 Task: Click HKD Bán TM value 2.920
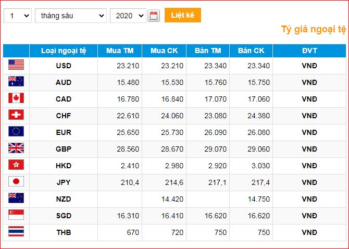point(217,166)
